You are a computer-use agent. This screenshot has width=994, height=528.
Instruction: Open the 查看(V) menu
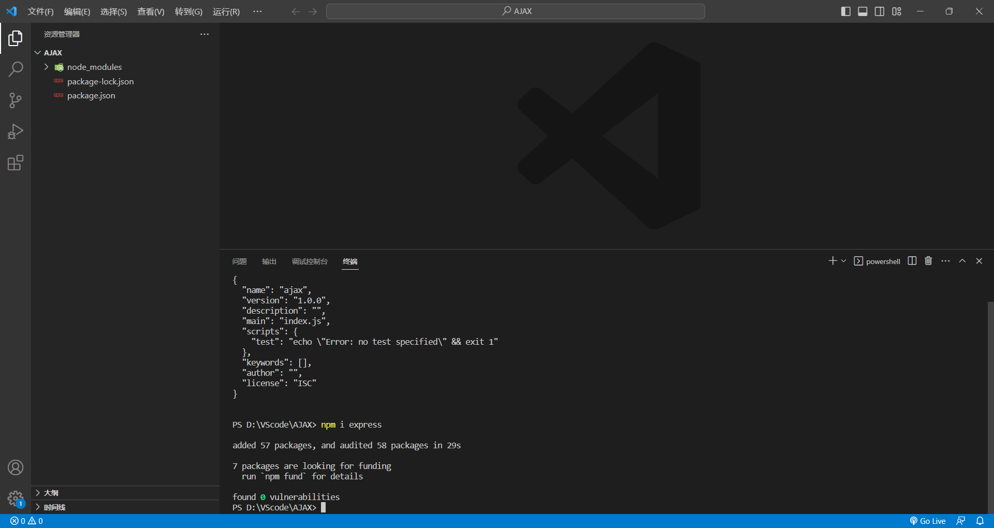[x=151, y=11]
